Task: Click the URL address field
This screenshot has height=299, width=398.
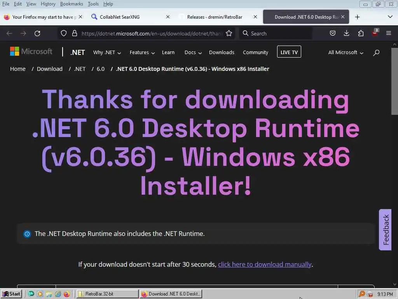Action: tap(151, 33)
